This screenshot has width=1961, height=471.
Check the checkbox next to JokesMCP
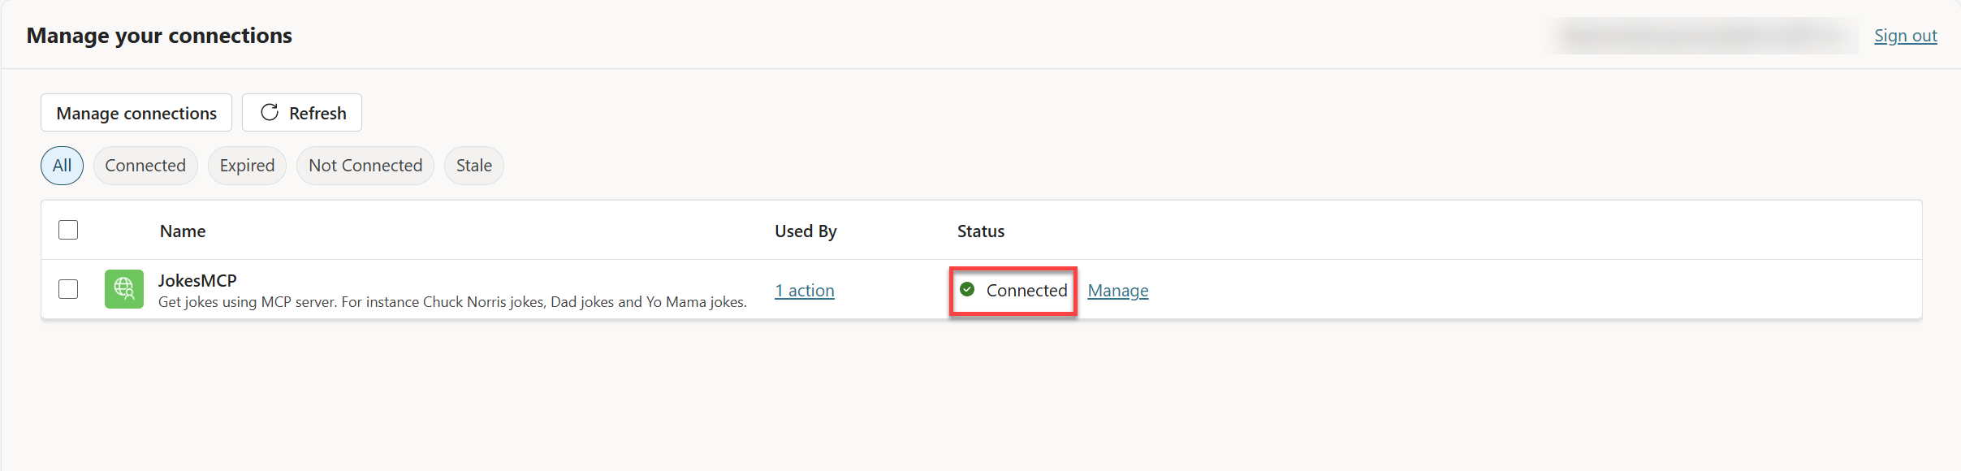coord(68,288)
